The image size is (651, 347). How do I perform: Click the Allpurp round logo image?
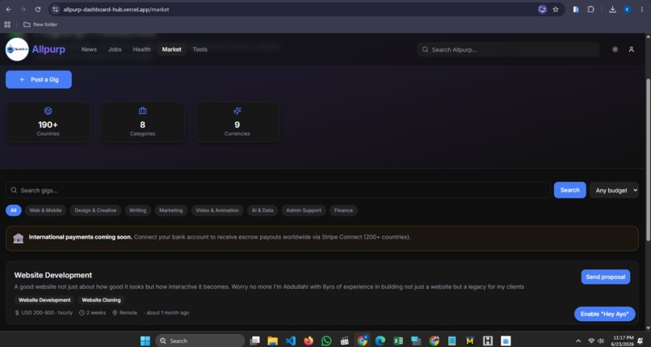click(17, 49)
